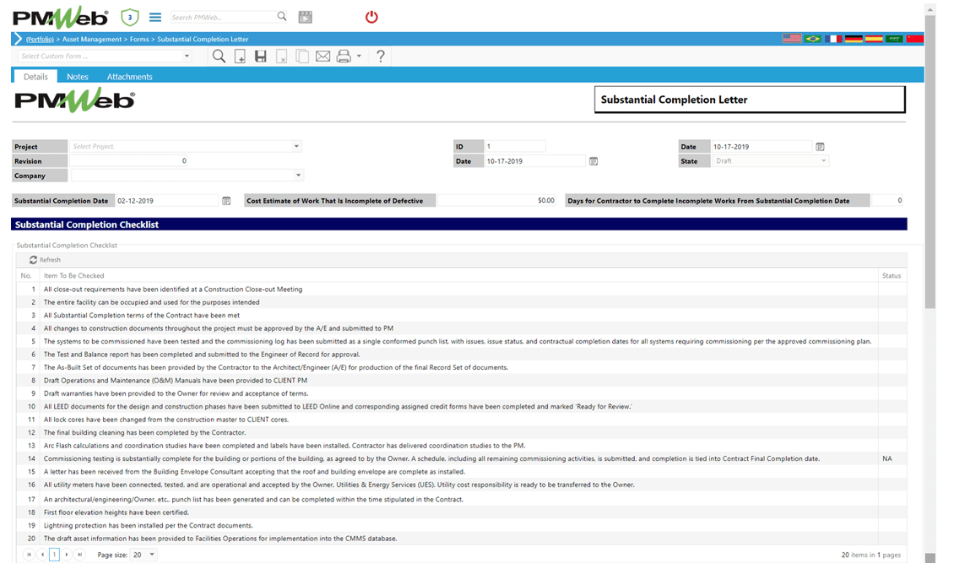Open calendar for header Date field

tap(820, 147)
